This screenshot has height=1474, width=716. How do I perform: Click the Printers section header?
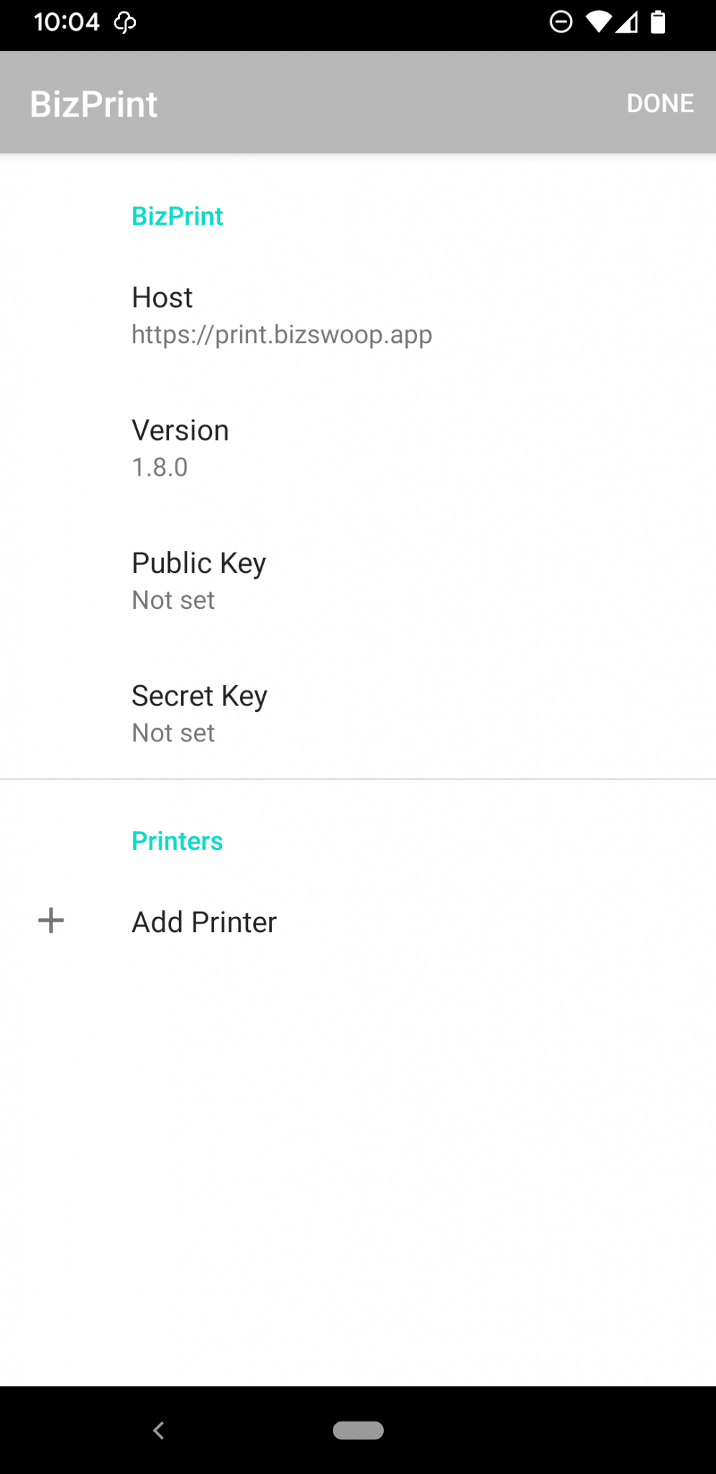(177, 840)
